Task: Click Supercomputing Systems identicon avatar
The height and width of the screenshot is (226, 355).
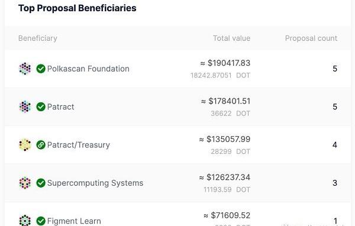Action: tap(25, 183)
